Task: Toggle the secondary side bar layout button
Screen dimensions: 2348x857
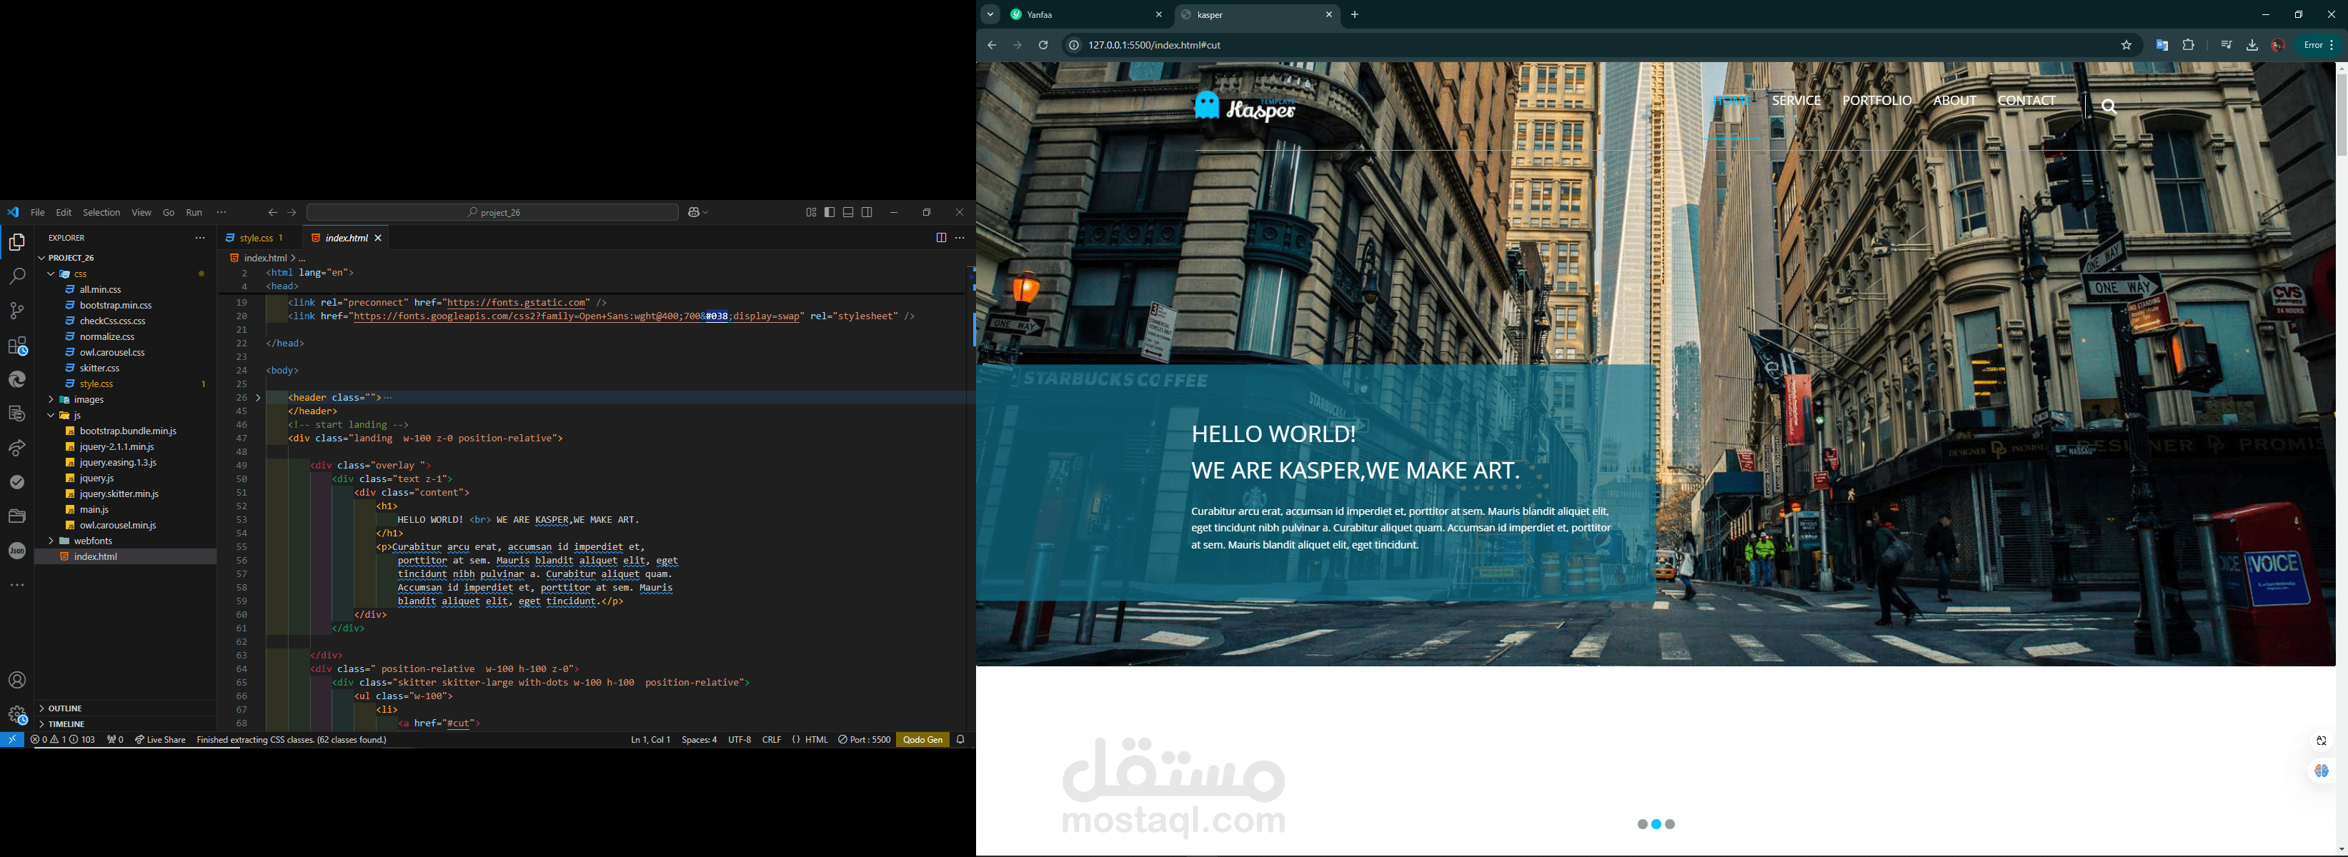Action: point(867,212)
